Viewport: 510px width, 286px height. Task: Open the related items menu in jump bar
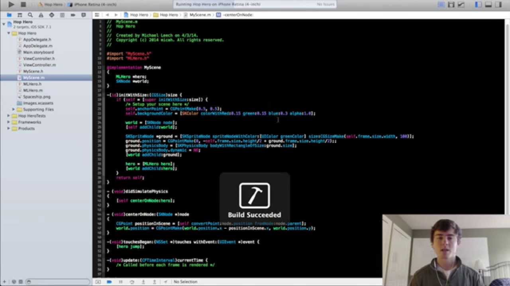[97, 15]
